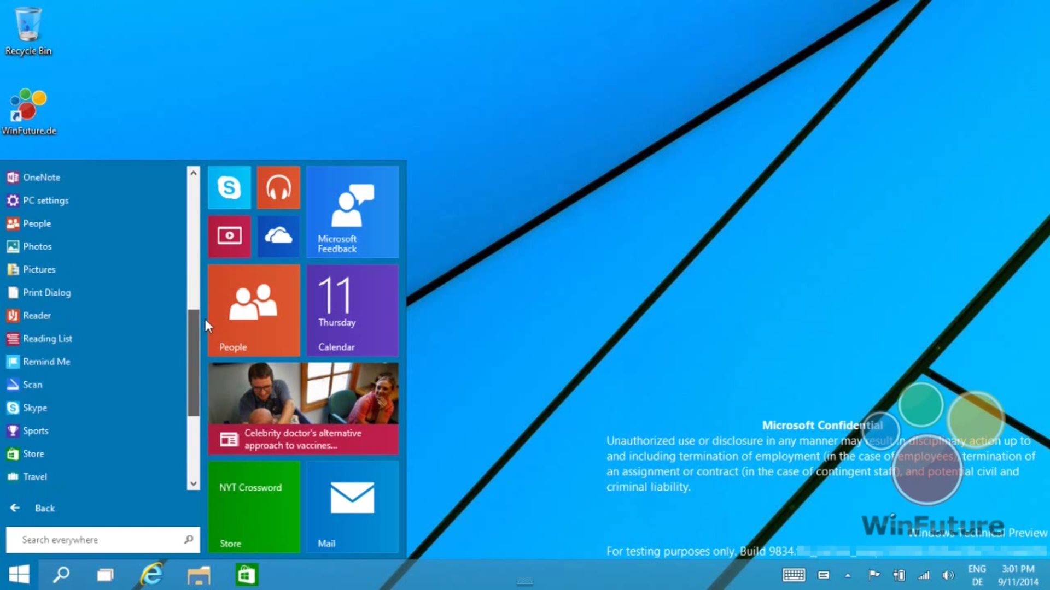Open the news tile about celebrity doctor
The height and width of the screenshot is (590, 1050).
tap(303, 409)
